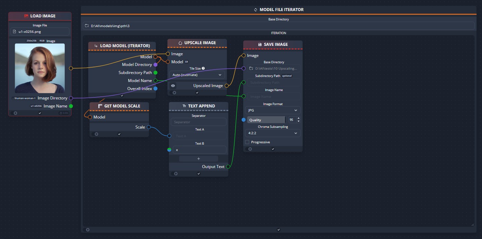Select the Get Model Scale node header

click(119, 106)
